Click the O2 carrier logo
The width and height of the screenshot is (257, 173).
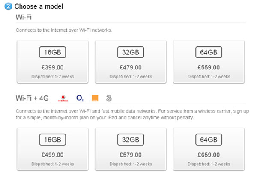80,98
